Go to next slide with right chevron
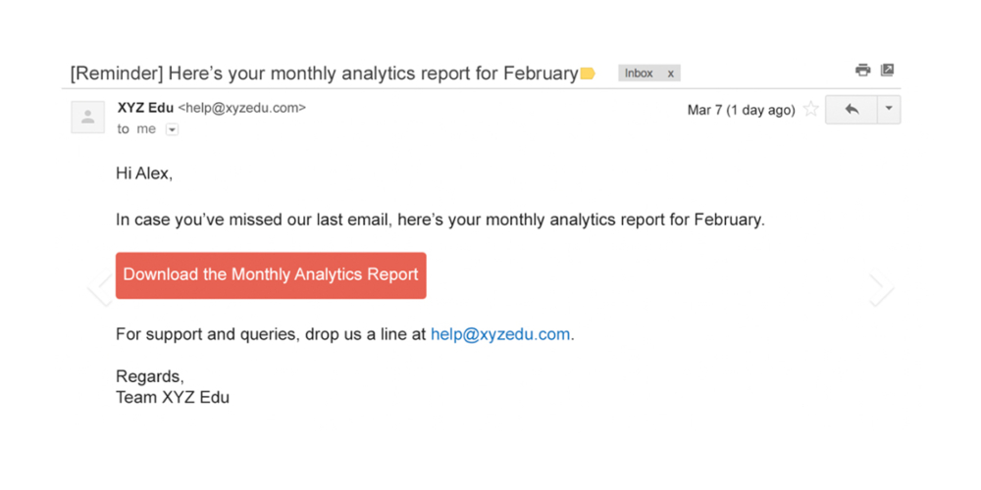Image resolution: width=981 pixels, height=490 pixels. [880, 290]
